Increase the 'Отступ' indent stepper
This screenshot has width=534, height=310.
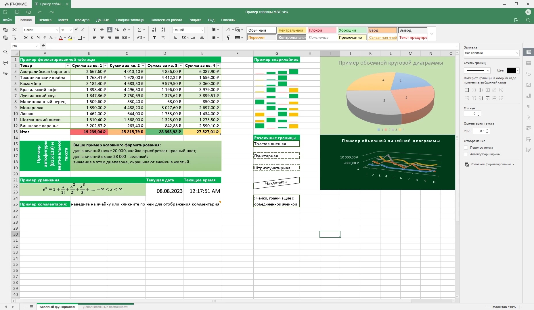pos(479,113)
